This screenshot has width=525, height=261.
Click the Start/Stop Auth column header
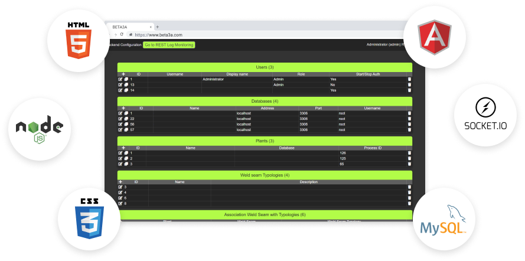(x=368, y=74)
